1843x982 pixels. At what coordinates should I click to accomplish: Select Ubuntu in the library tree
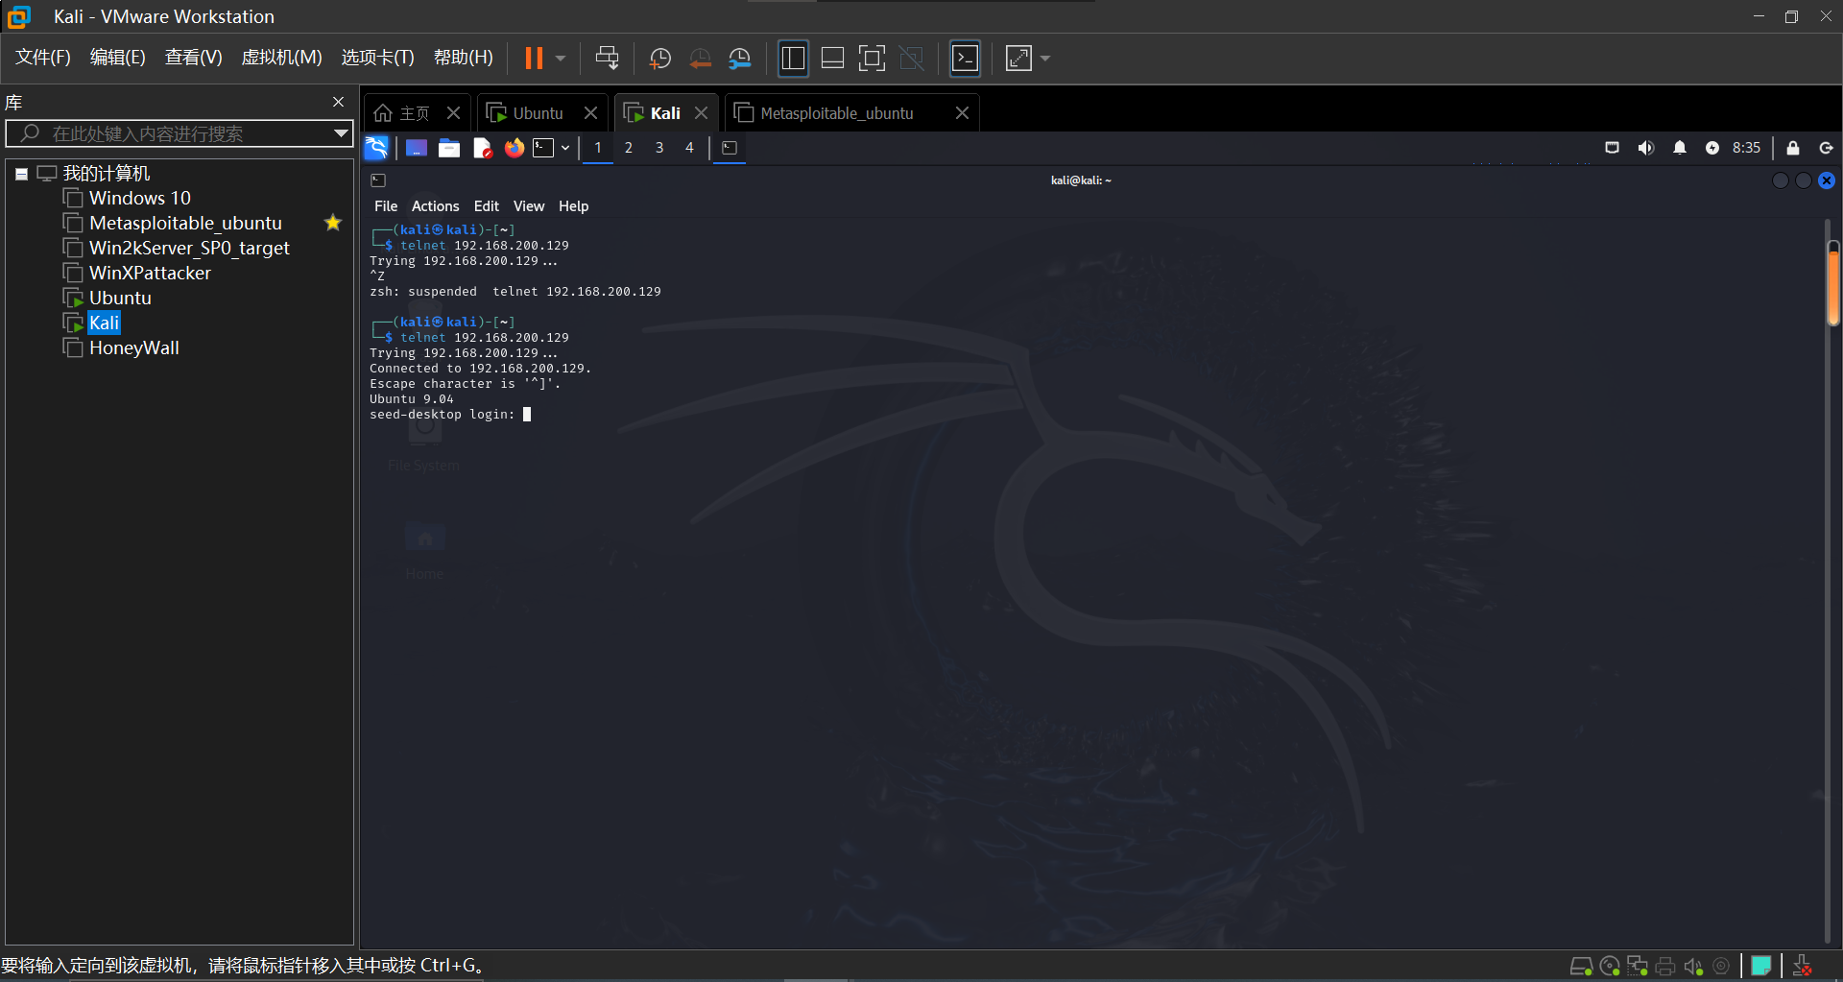[x=120, y=298]
